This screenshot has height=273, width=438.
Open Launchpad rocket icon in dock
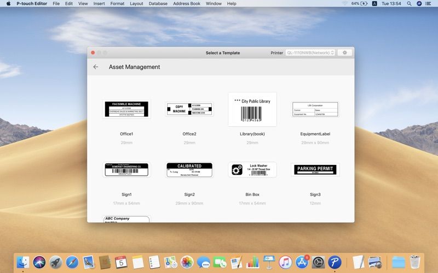[56, 262]
